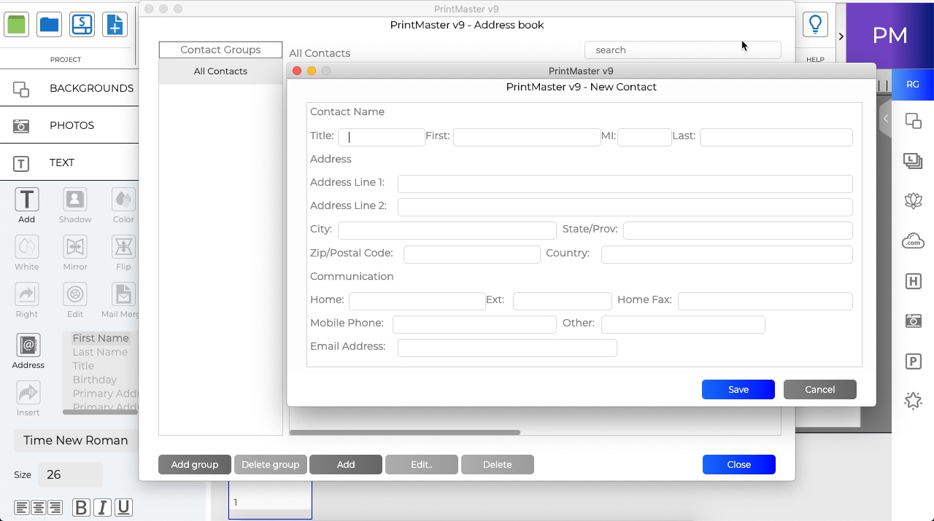Open the Shadow text effect
This screenshot has height=521, width=934.
point(74,198)
